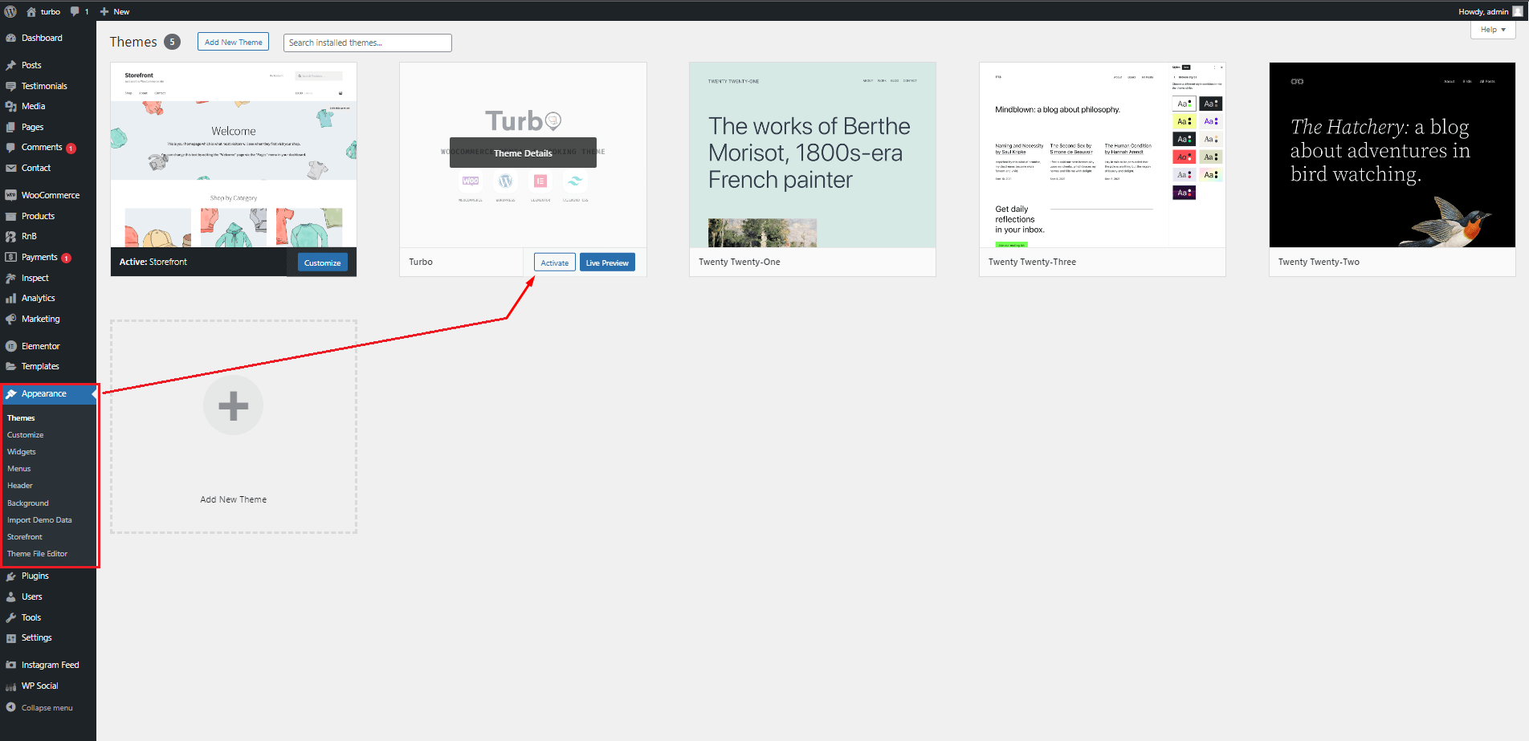Click Customize on the active Storefront theme
This screenshot has width=1529, height=741.
click(x=322, y=263)
